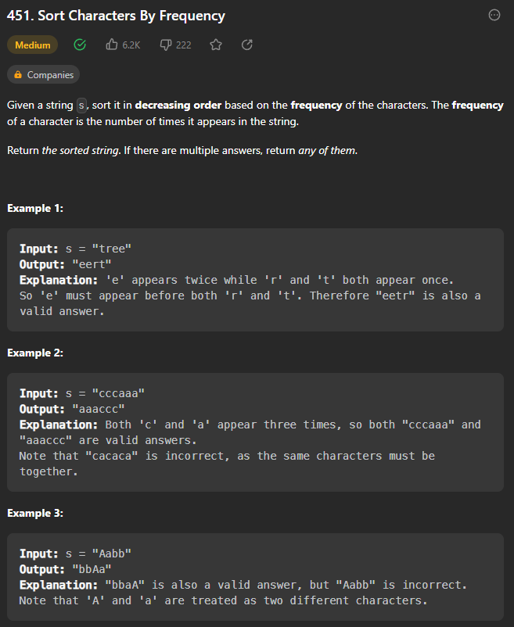Image resolution: width=514 pixels, height=627 pixels.
Task: Click the Example 2 heading
Action: [35, 353]
